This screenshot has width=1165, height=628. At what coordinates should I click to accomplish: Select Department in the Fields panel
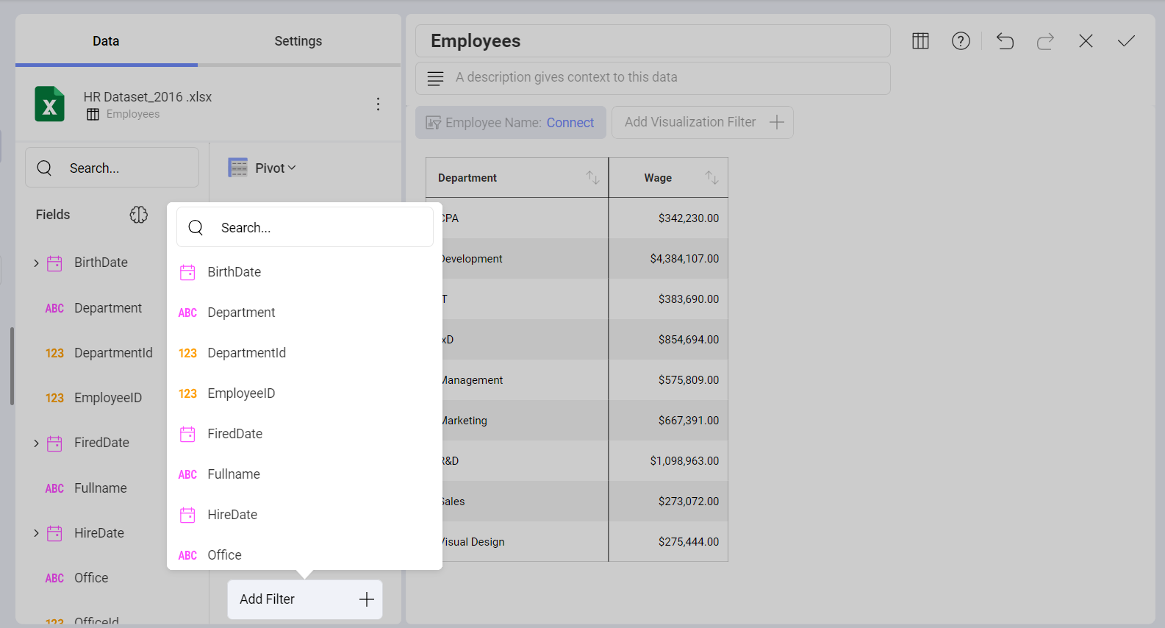(108, 308)
